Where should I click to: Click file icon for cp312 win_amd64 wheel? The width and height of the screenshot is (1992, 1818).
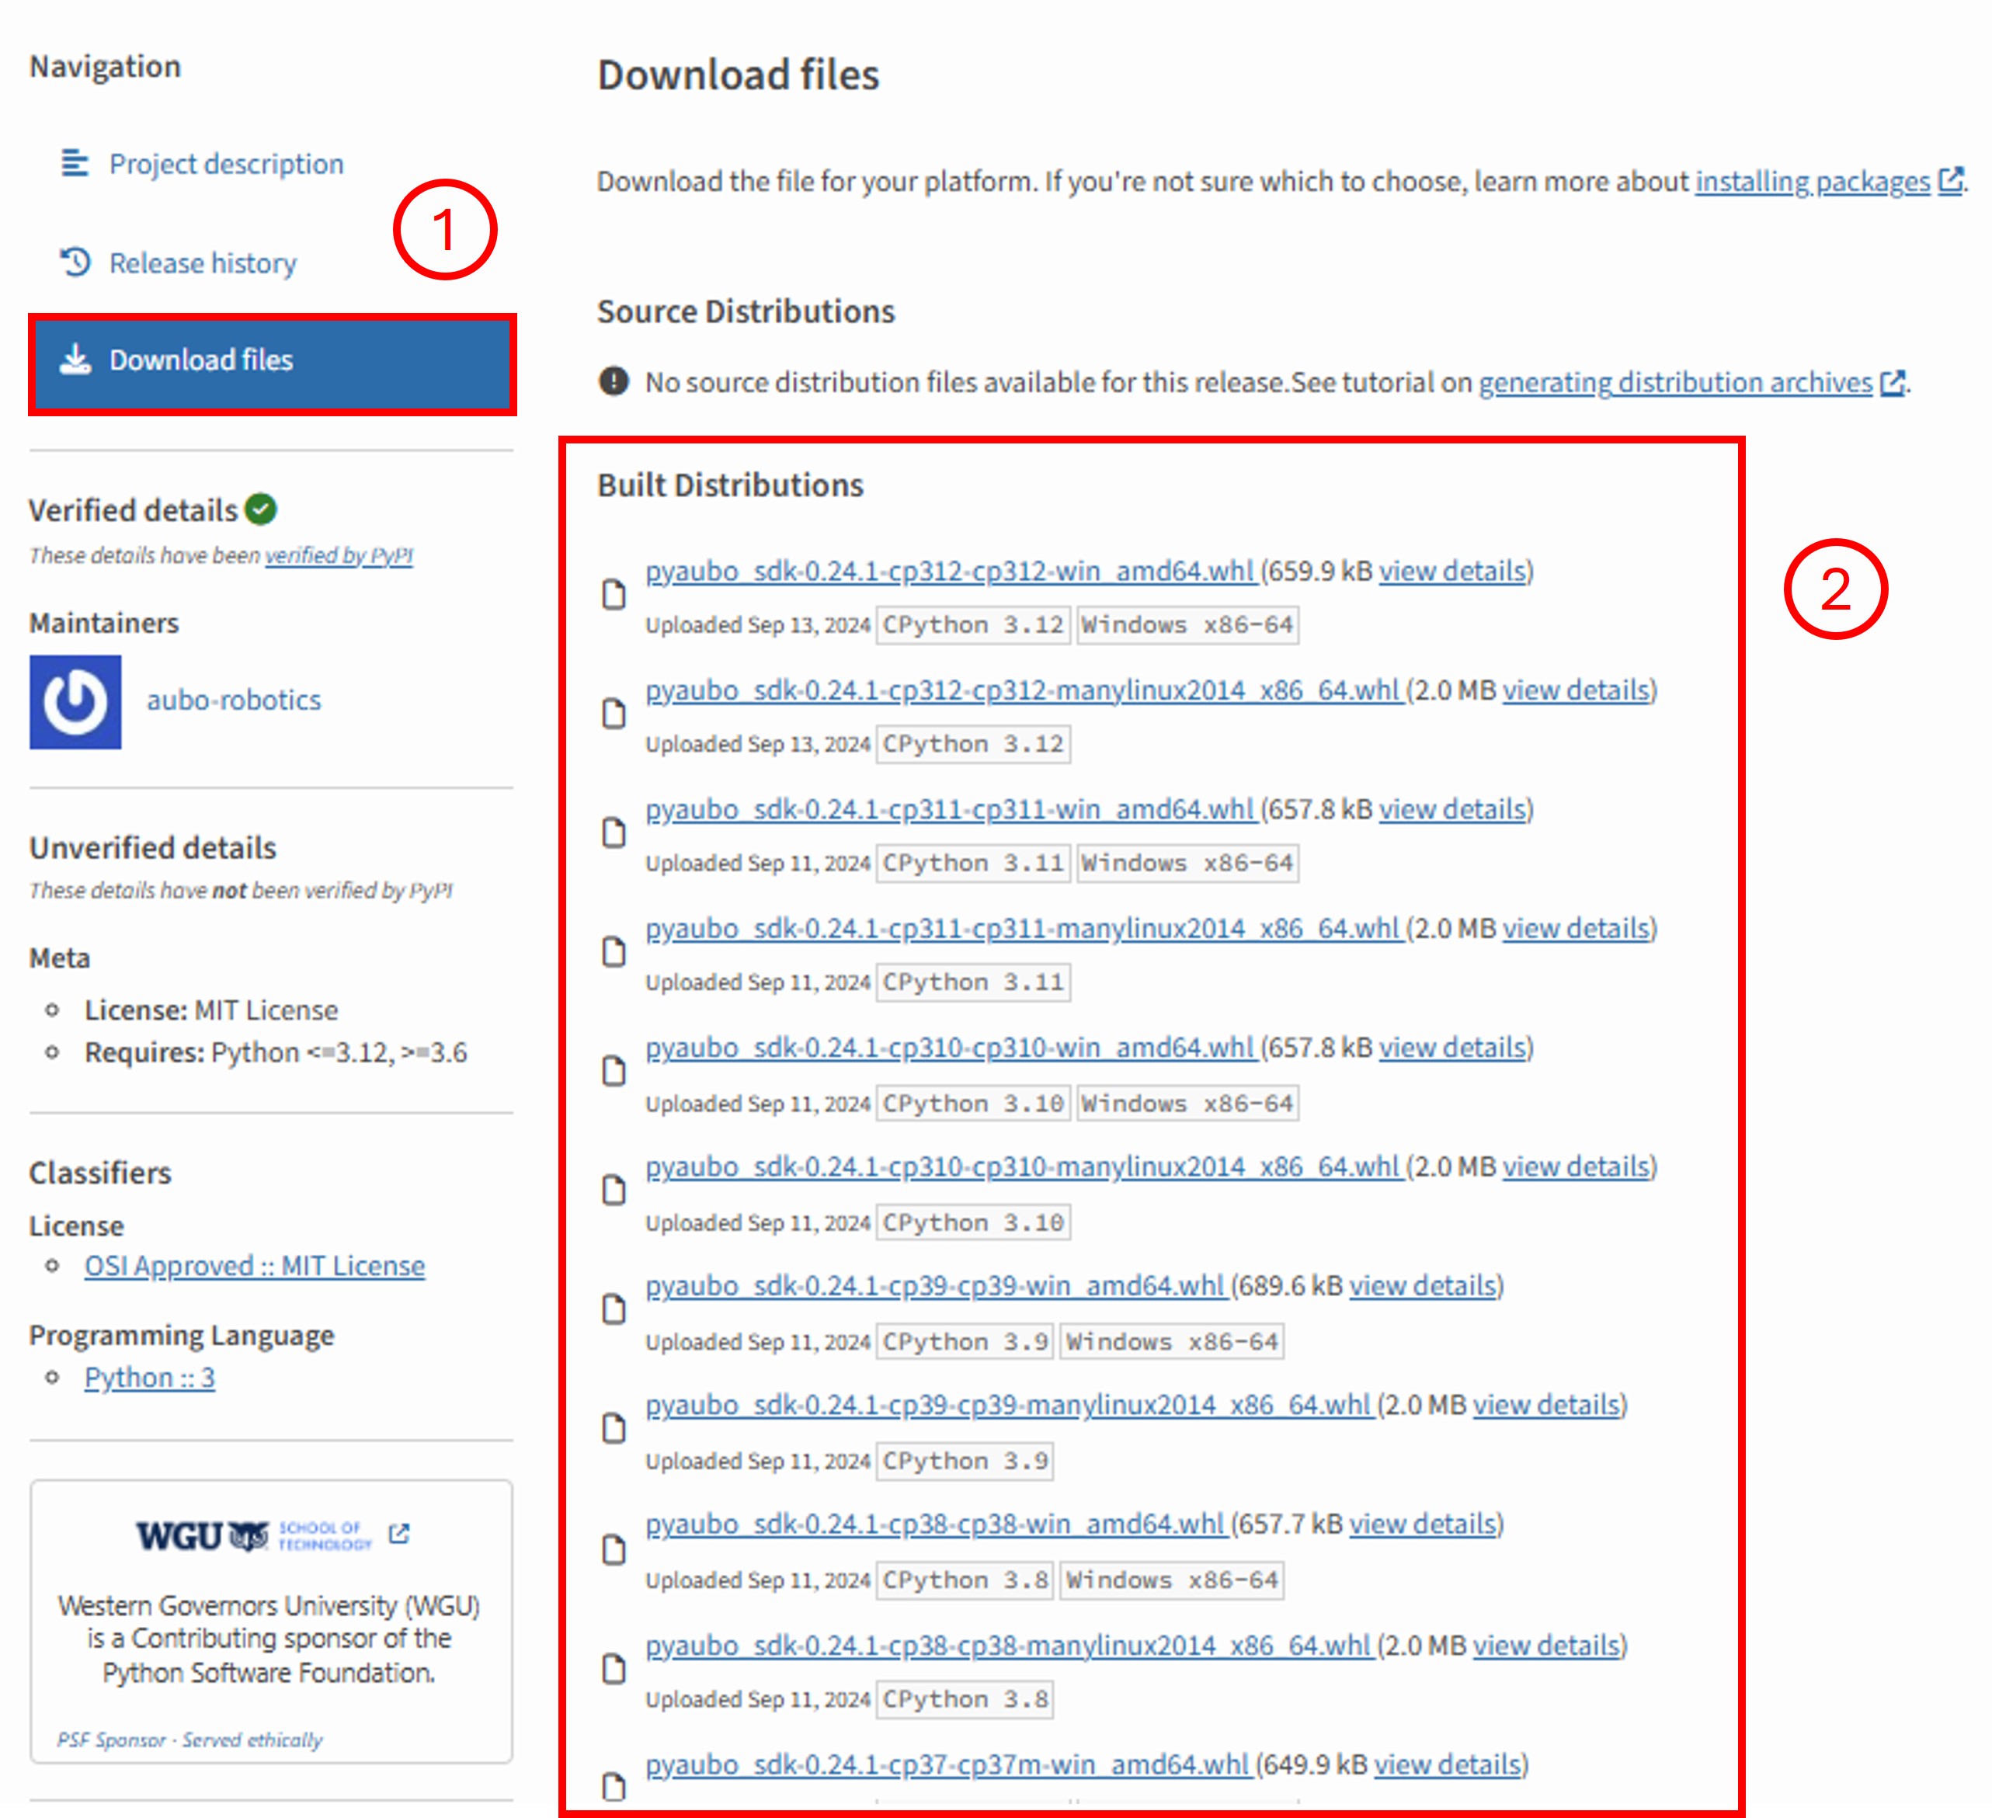click(x=614, y=595)
